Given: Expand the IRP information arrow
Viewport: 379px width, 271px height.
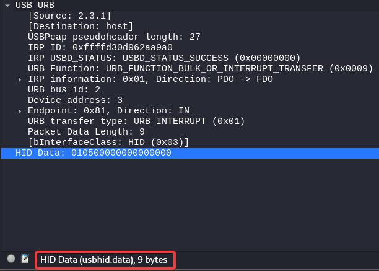Looking at the screenshot, I should pyautogui.click(x=20, y=79).
